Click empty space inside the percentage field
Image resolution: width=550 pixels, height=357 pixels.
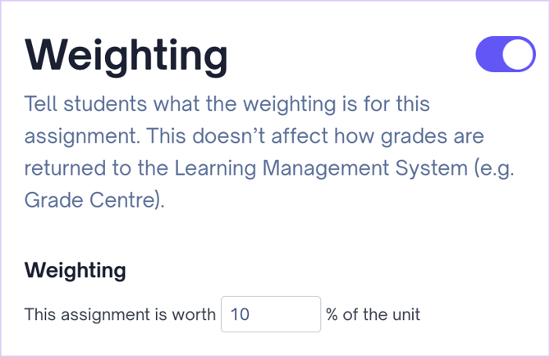287,314
